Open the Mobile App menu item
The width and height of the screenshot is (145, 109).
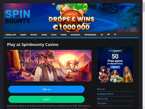pos(11,35)
